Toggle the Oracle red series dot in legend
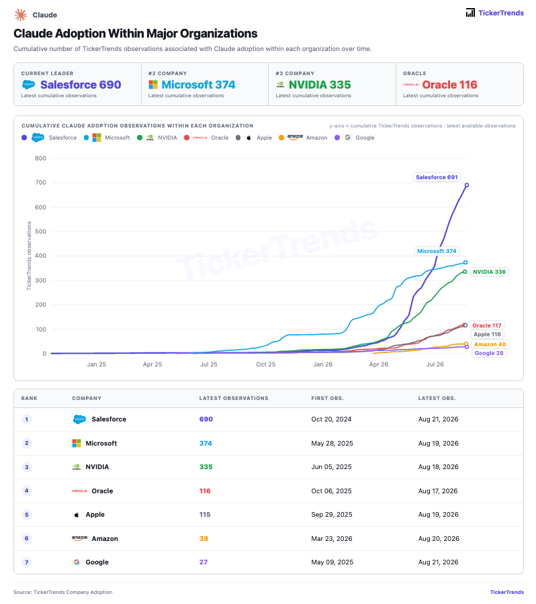Image resolution: width=536 pixels, height=604 pixels. point(187,138)
